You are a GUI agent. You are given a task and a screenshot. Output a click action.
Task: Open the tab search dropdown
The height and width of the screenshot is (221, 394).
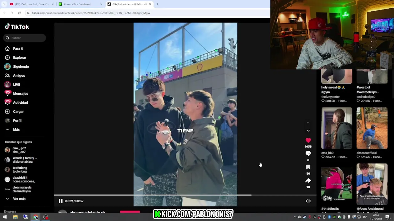tap(4, 4)
